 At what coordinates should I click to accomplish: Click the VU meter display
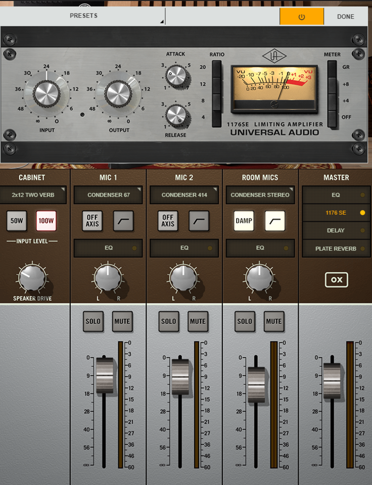(x=274, y=89)
